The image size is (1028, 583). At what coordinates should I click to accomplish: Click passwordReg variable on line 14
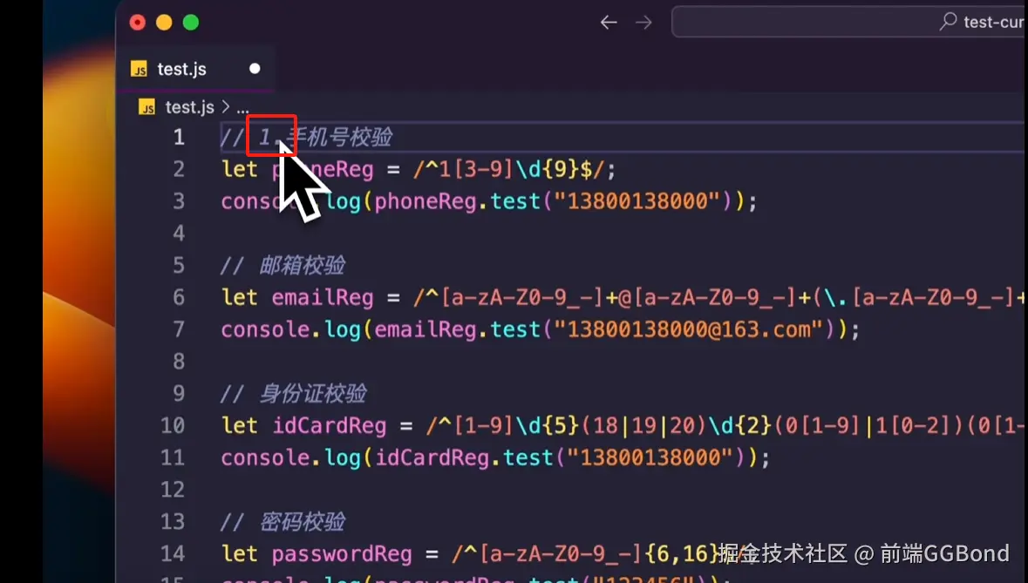(342, 555)
